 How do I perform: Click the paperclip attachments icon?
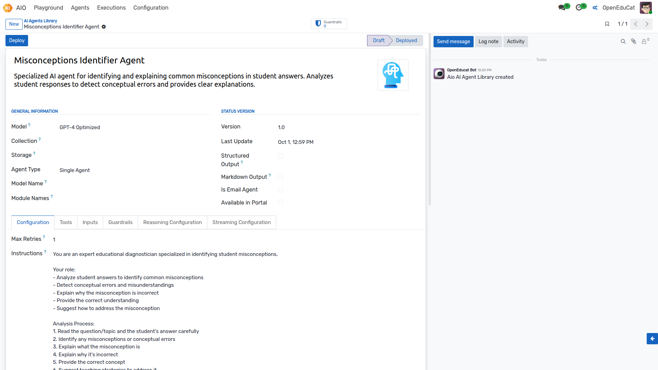click(x=634, y=41)
